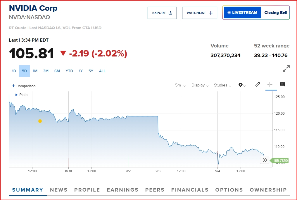The height and width of the screenshot is (200, 297).
Task: Open the chart notes comment icon
Action: pyautogui.click(x=282, y=84)
